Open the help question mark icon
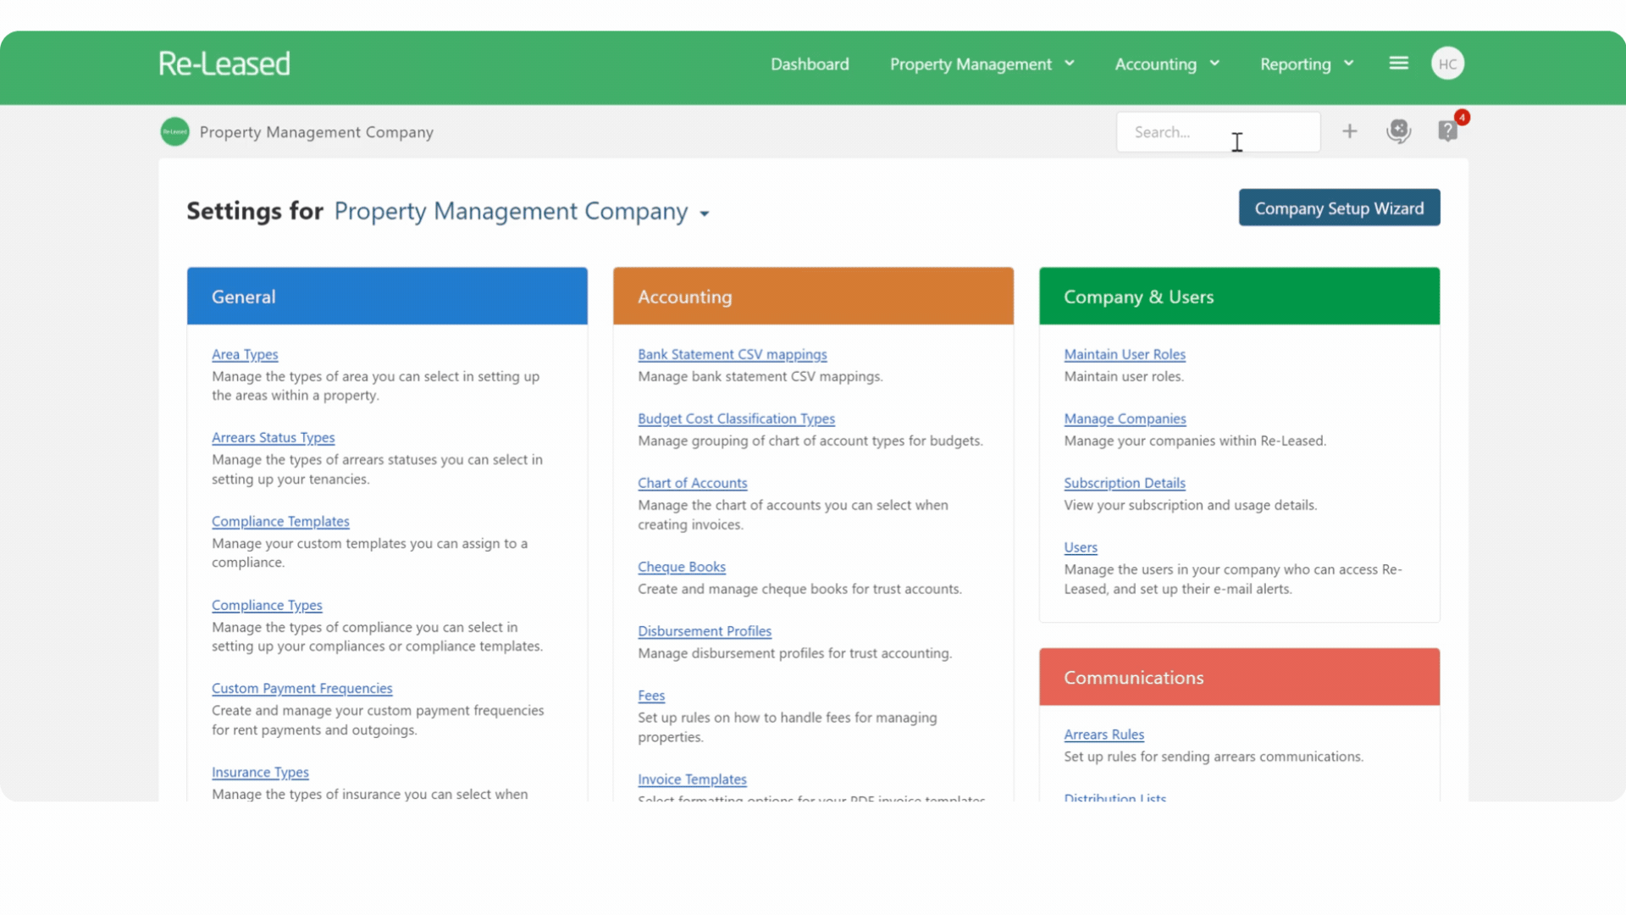 click(1447, 131)
